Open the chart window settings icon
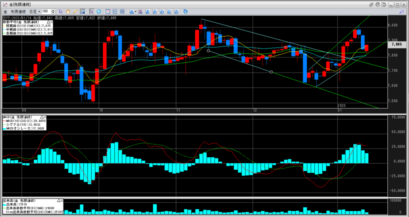 pyautogui.click(x=108, y=12)
